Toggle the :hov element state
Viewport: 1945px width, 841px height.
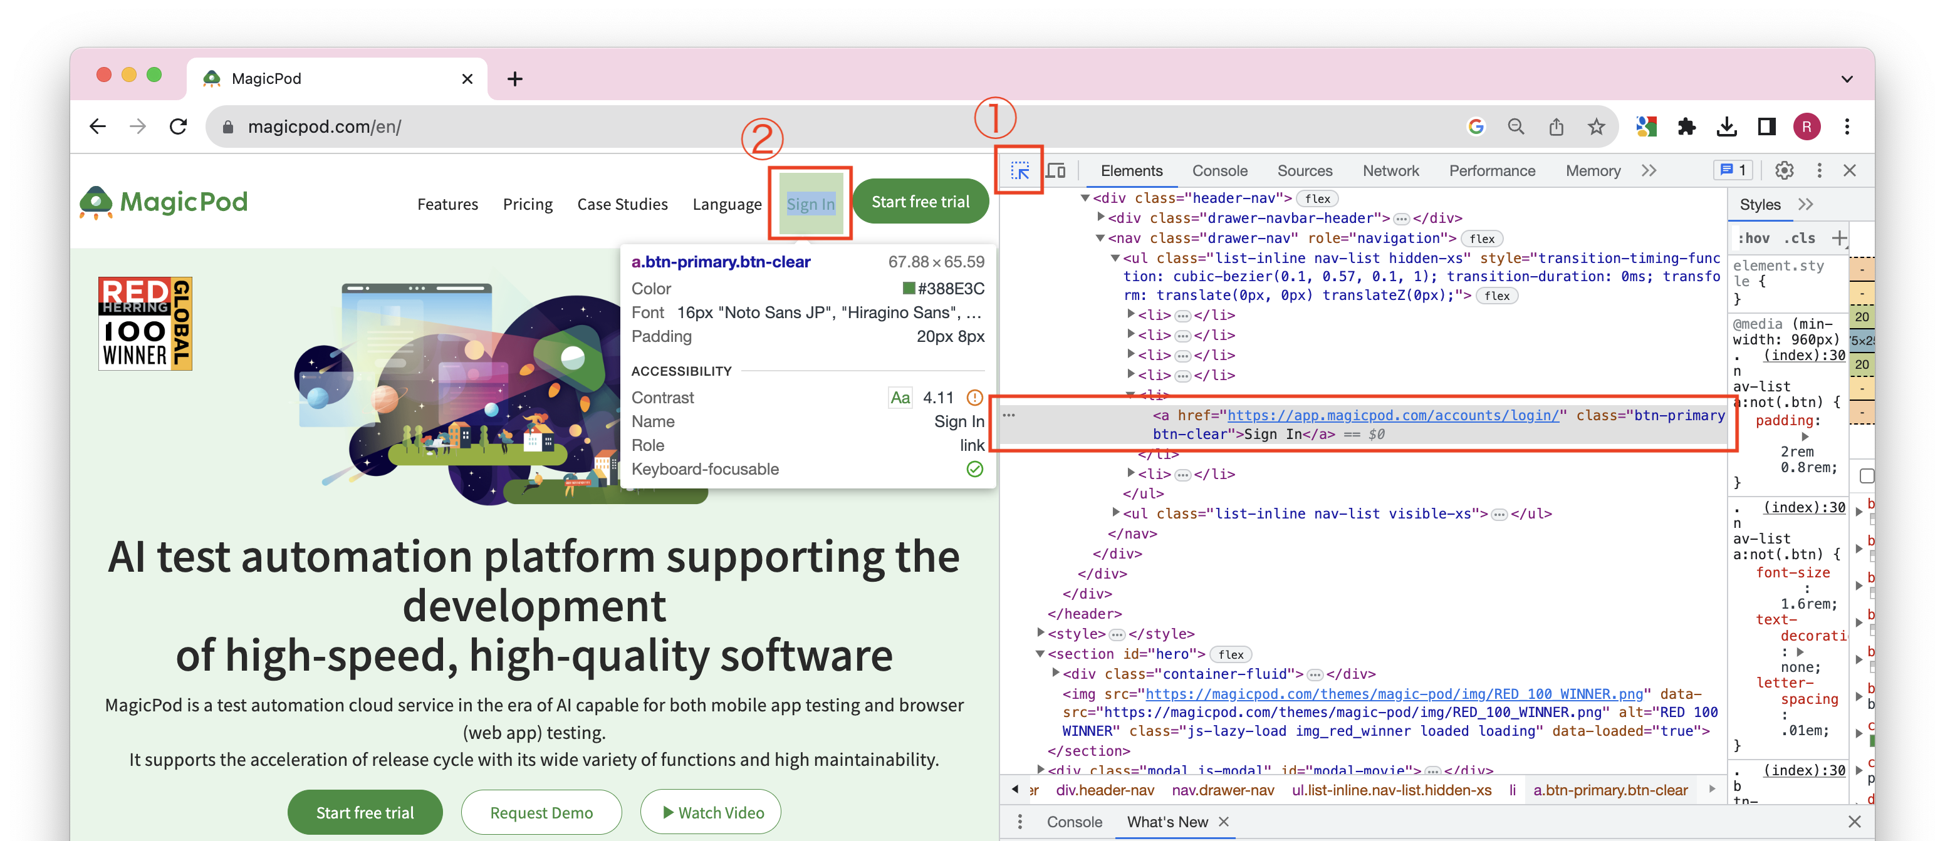click(x=1753, y=239)
